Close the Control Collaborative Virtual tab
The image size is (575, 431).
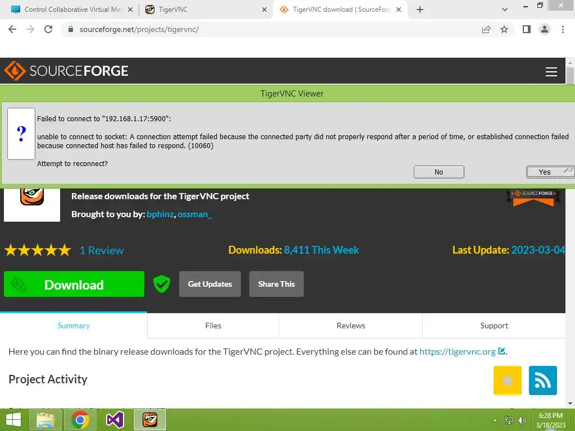pyautogui.click(x=130, y=10)
